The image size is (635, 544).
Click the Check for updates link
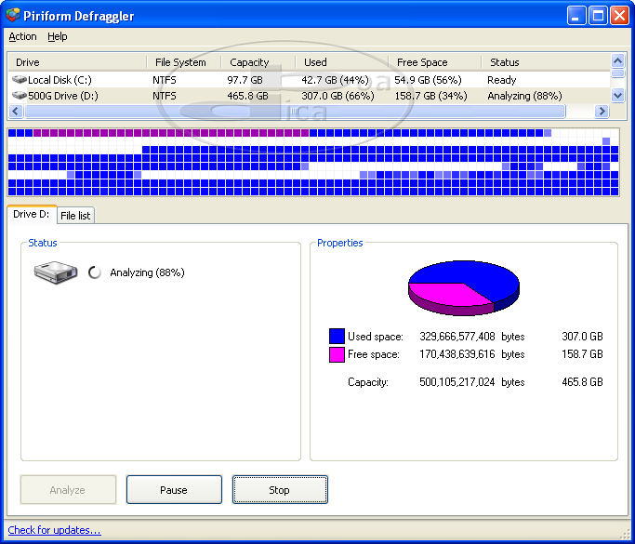(54, 530)
